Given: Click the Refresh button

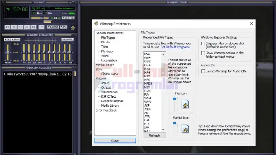Looking at the screenshot, I should pyautogui.click(x=154, y=136).
